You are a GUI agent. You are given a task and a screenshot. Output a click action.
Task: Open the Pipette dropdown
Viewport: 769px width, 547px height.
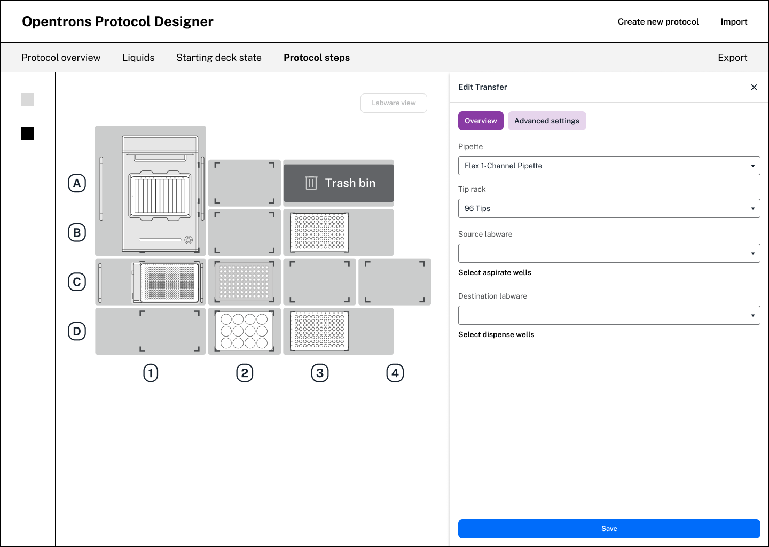(609, 166)
